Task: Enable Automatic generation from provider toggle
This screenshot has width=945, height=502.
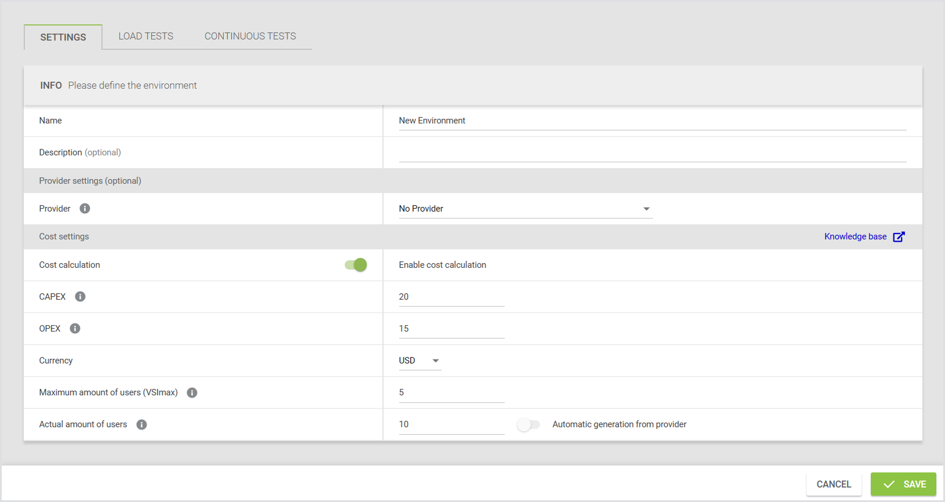Action: (528, 425)
